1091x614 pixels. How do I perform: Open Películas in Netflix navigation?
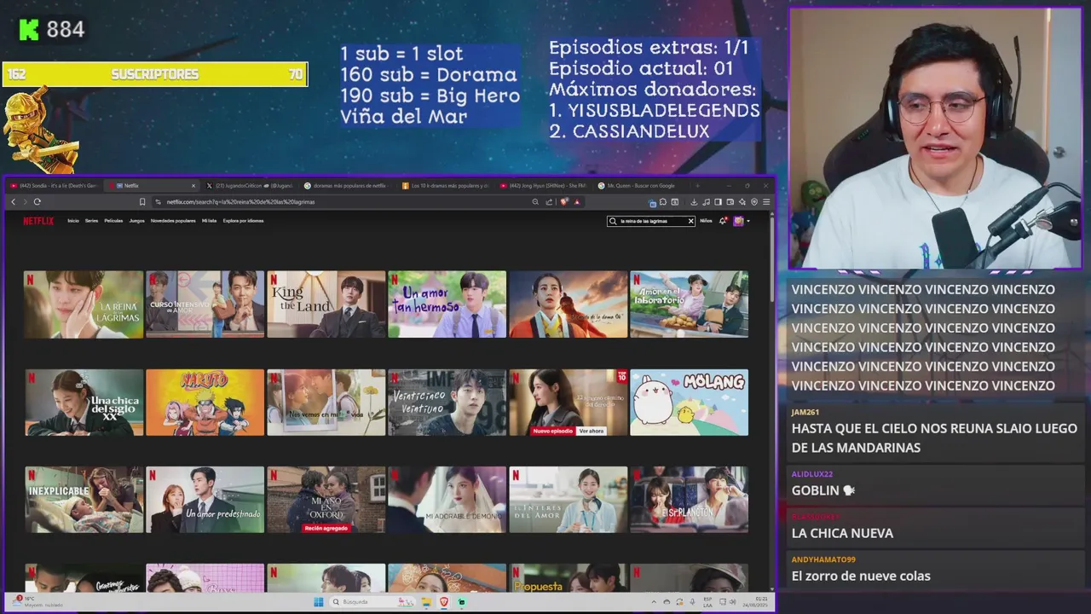point(113,221)
